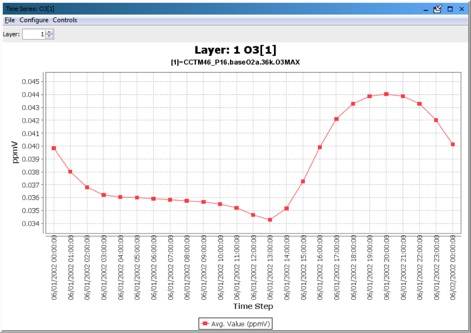Select the data point at 18:00:00
Screen dimensions: 471x333
[x=353, y=104]
